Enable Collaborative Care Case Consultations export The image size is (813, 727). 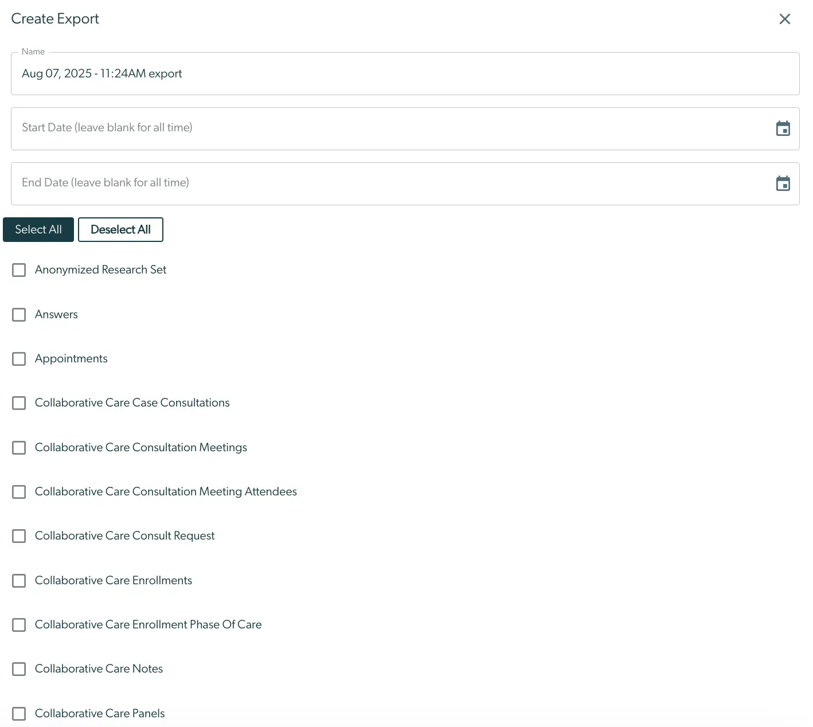pyautogui.click(x=19, y=403)
